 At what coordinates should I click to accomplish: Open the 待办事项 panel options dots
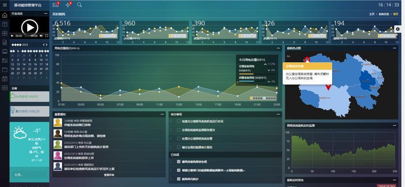(x=278, y=114)
